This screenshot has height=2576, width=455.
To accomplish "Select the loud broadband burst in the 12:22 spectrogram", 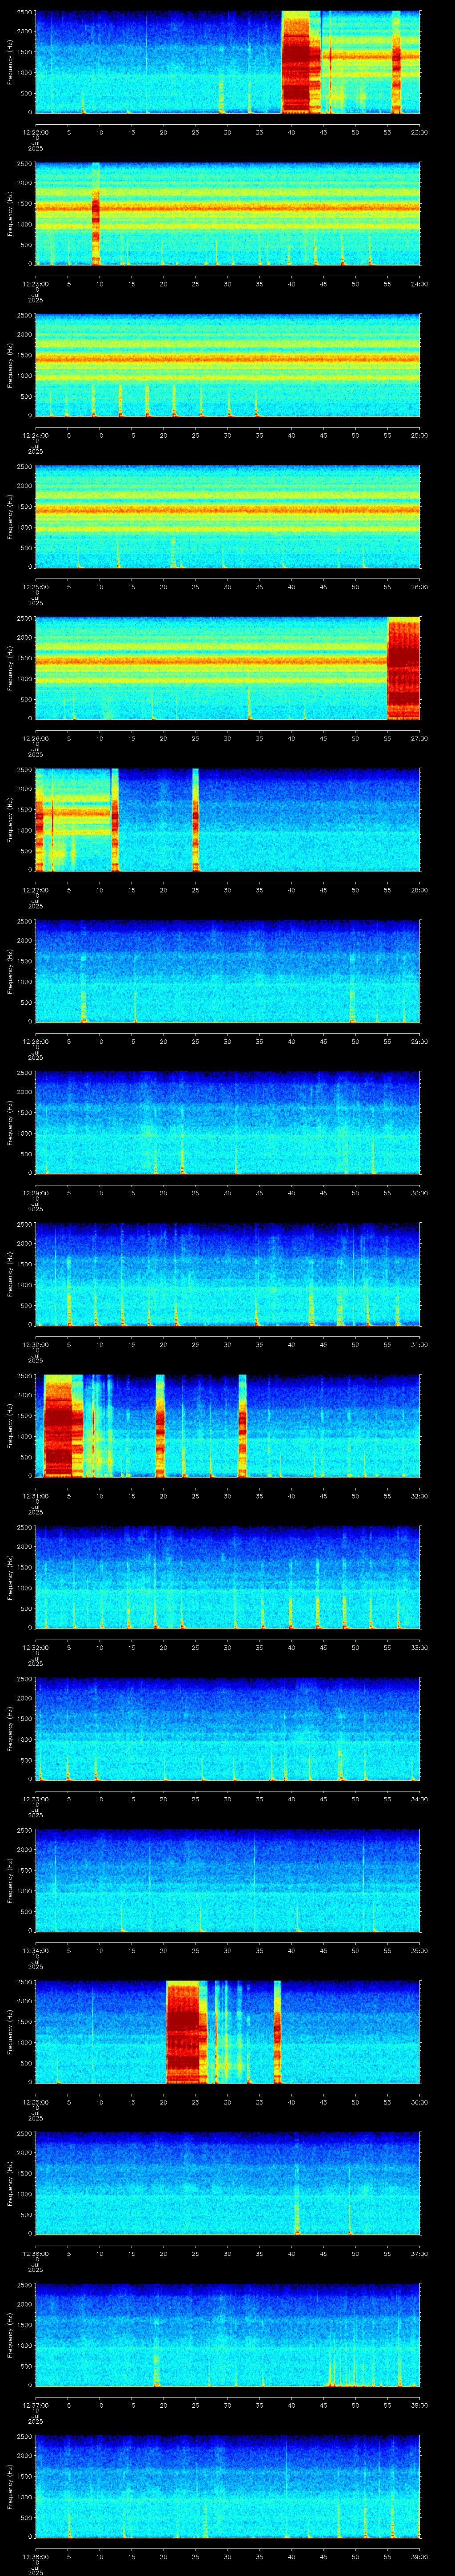I will click(300, 62).
